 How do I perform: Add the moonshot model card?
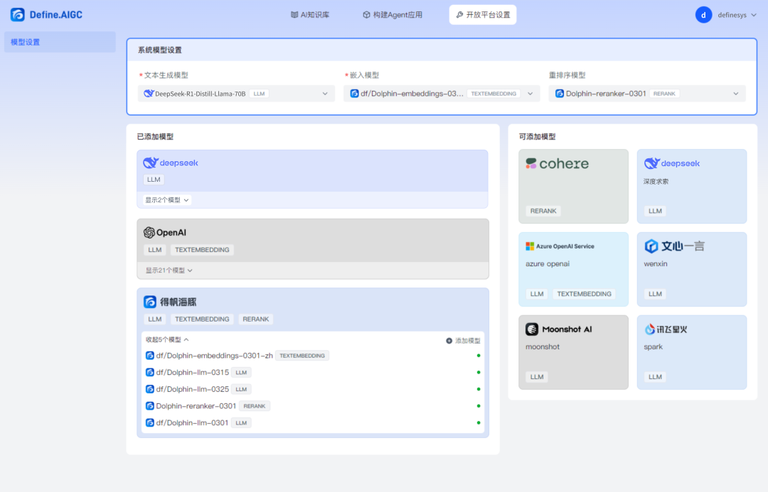(x=574, y=352)
